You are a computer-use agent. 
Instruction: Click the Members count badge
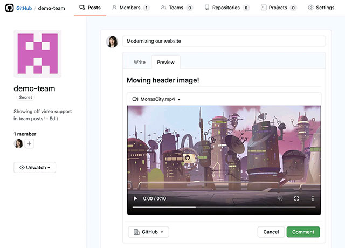click(146, 8)
